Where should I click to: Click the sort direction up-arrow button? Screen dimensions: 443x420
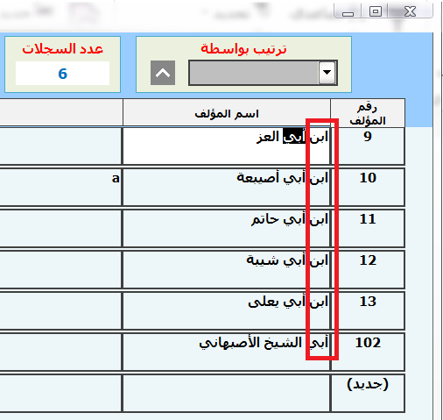pos(163,73)
